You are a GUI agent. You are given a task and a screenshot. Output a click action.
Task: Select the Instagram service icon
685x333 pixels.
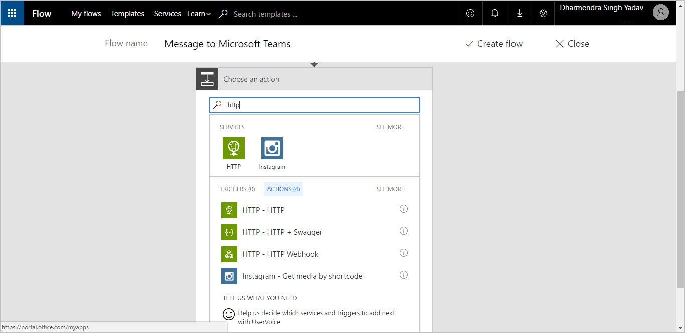point(272,148)
